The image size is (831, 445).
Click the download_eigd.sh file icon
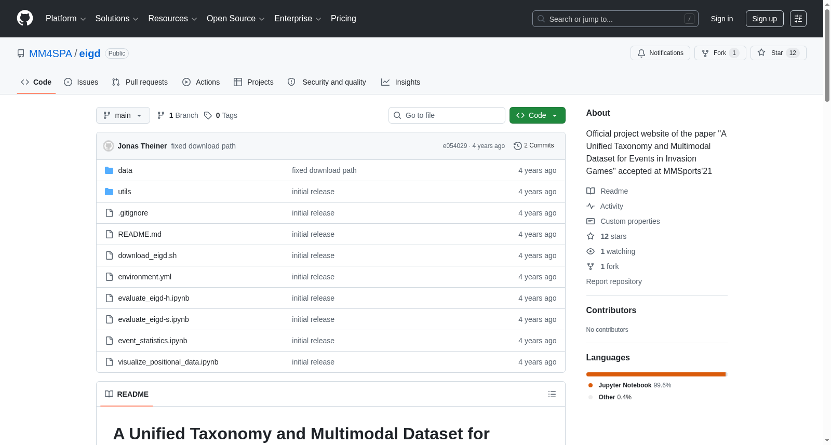click(x=109, y=255)
